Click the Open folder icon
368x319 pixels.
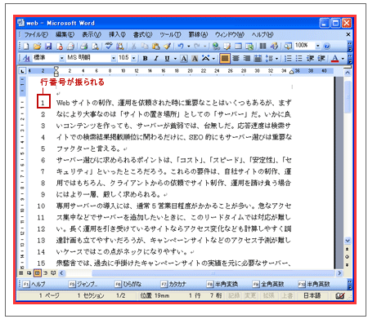(37, 47)
